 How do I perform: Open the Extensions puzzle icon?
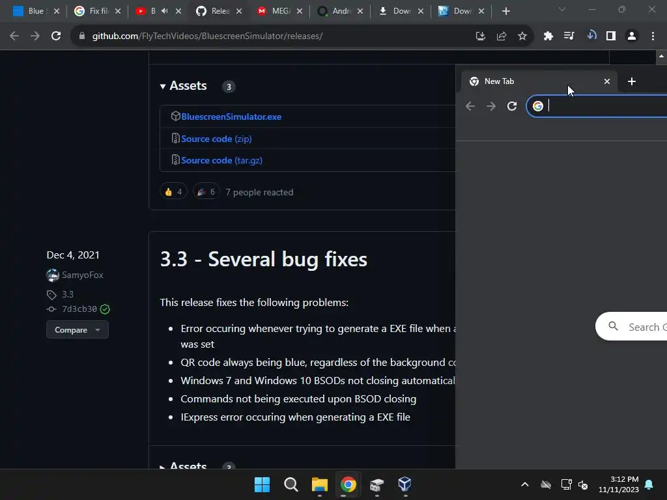click(548, 36)
